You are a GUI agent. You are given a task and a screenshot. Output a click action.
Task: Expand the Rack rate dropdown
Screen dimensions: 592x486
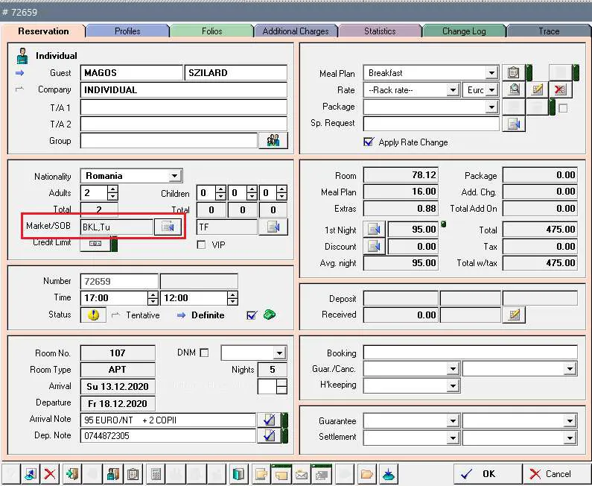point(452,90)
